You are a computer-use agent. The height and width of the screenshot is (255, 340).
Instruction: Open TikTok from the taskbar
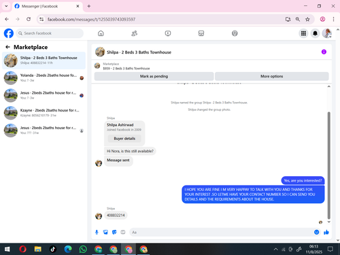[53, 250]
